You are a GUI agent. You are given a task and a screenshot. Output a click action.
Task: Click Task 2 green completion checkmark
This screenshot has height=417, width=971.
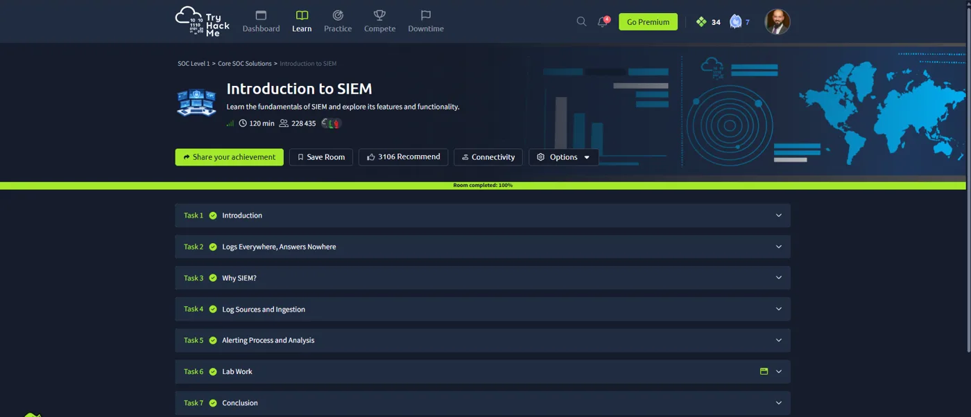[213, 247]
